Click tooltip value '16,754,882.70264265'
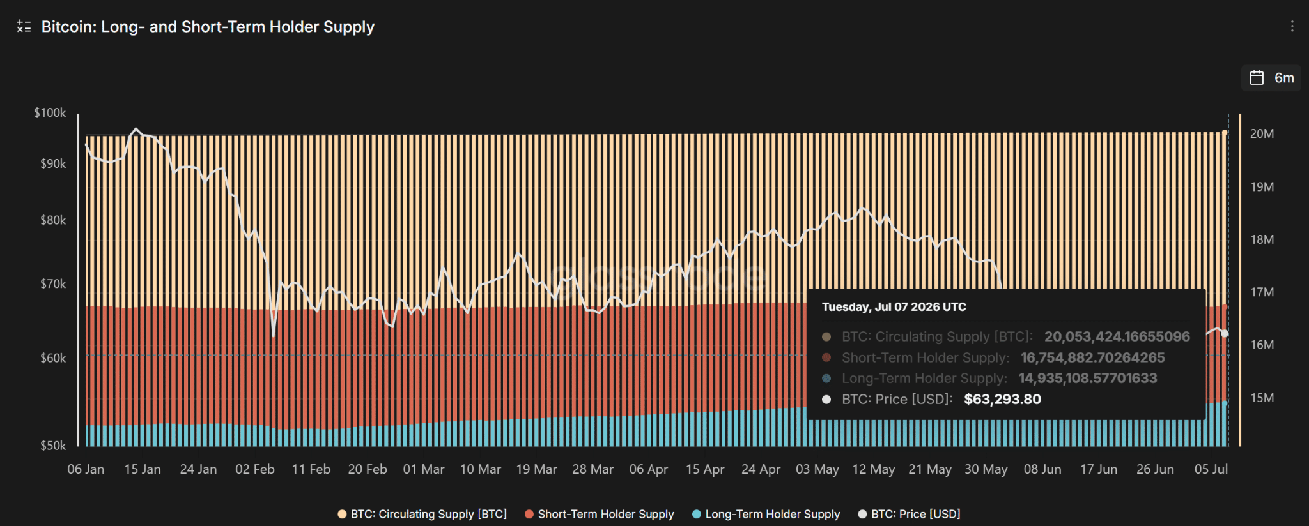 (1093, 357)
